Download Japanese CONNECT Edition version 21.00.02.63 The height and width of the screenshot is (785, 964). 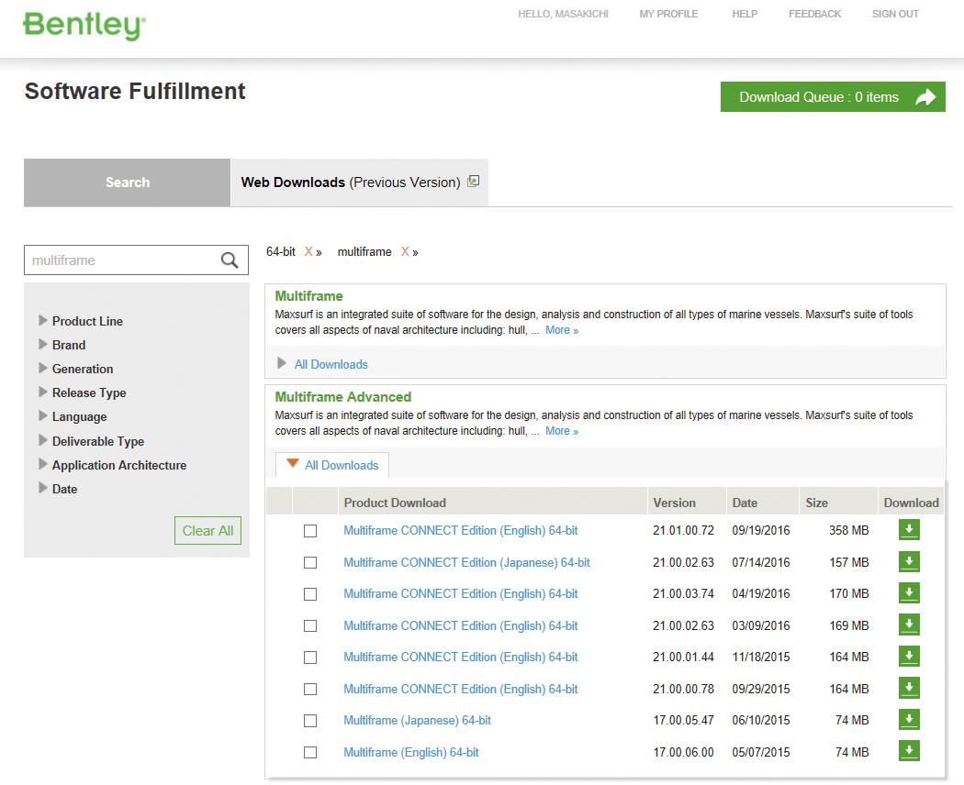(909, 561)
